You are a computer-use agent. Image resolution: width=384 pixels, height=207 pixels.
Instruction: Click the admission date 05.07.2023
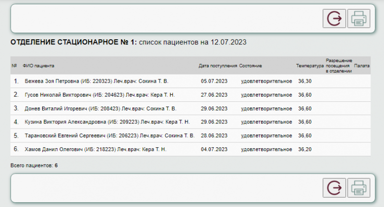pos(213,81)
